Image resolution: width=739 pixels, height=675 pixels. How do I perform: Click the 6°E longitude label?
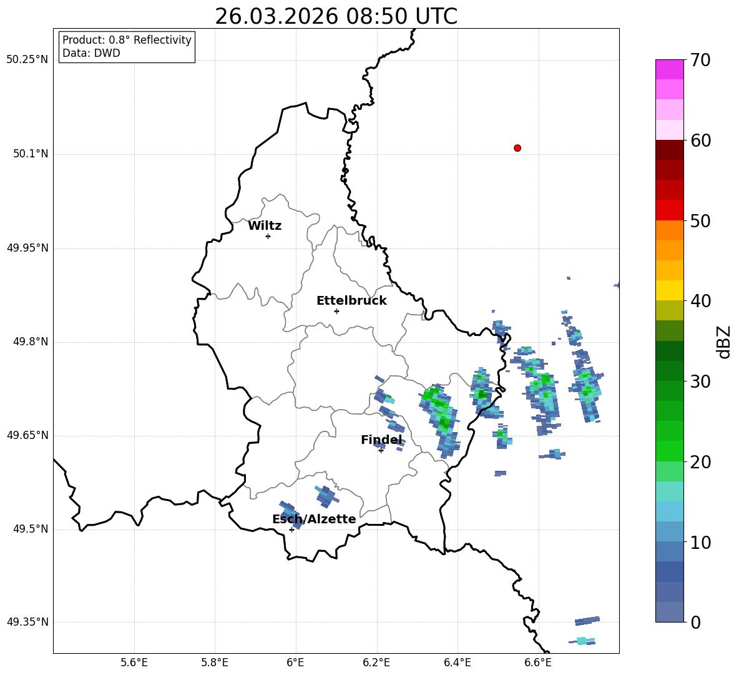coord(295,663)
